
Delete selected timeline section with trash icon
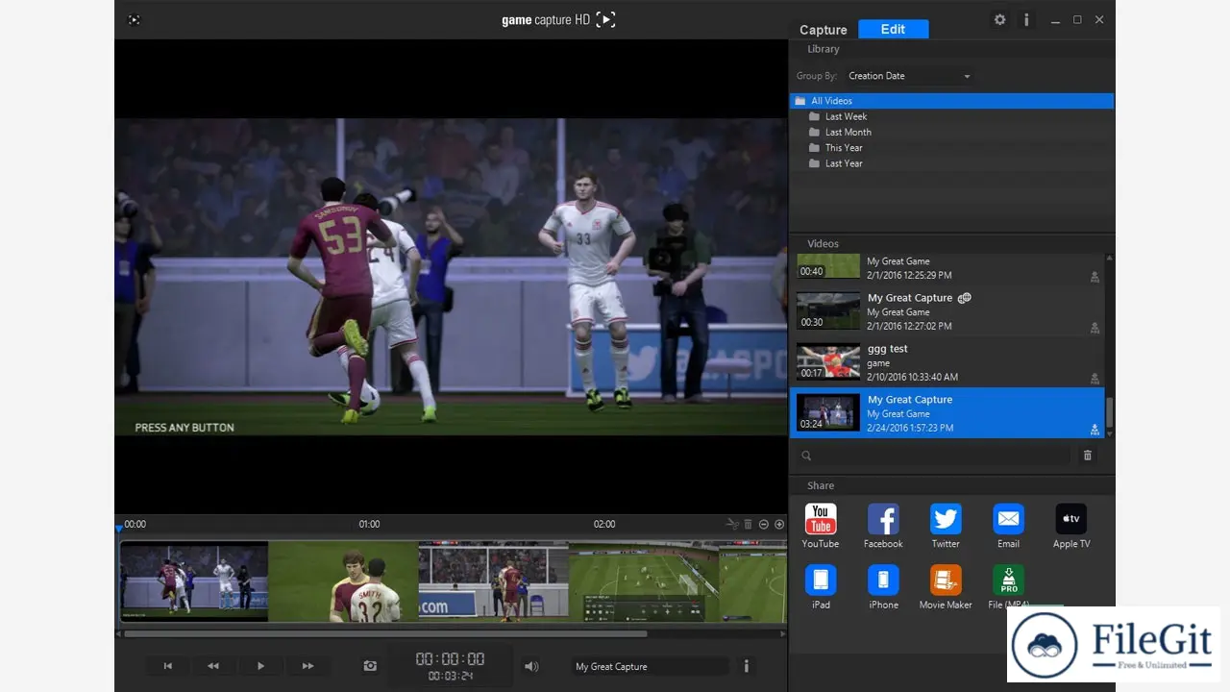tap(749, 524)
